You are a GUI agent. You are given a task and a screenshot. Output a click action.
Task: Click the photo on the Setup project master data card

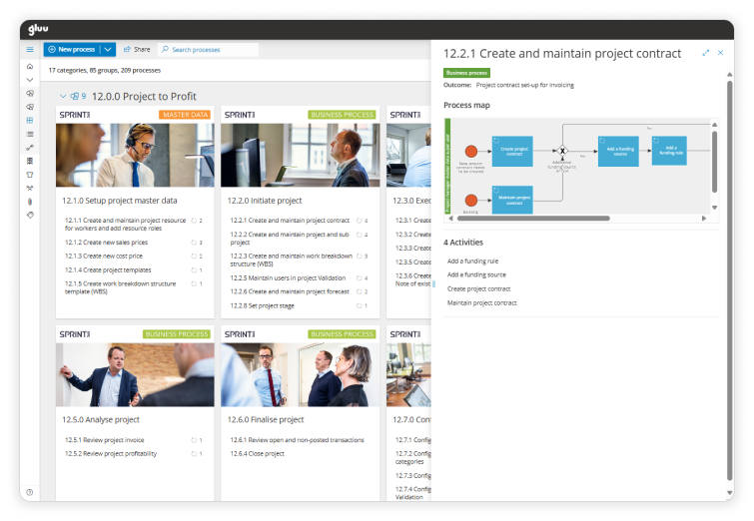pos(135,156)
